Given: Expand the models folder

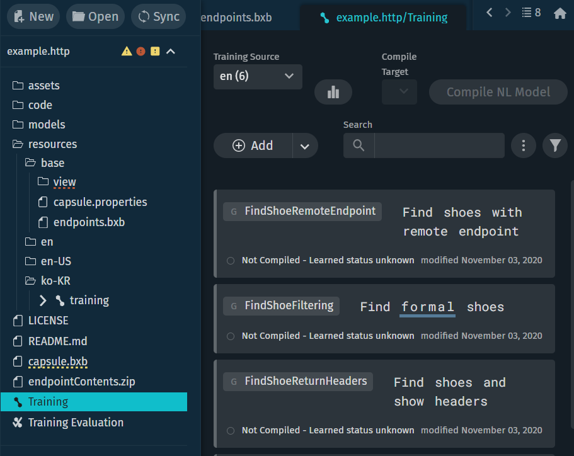Looking at the screenshot, I should pos(39,125).
